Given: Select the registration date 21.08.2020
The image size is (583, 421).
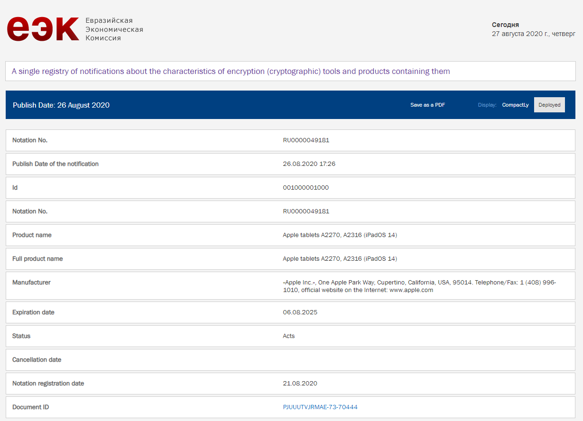Looking at the screenshot, I should [300, 384].
